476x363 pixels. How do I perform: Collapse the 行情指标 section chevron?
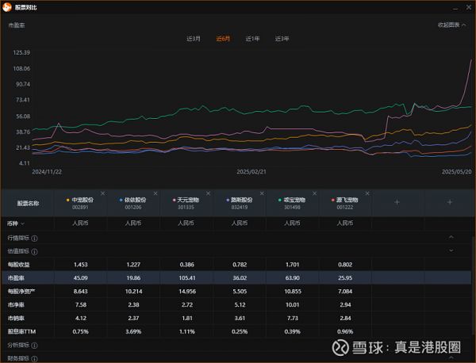click(x=451, y=237)
